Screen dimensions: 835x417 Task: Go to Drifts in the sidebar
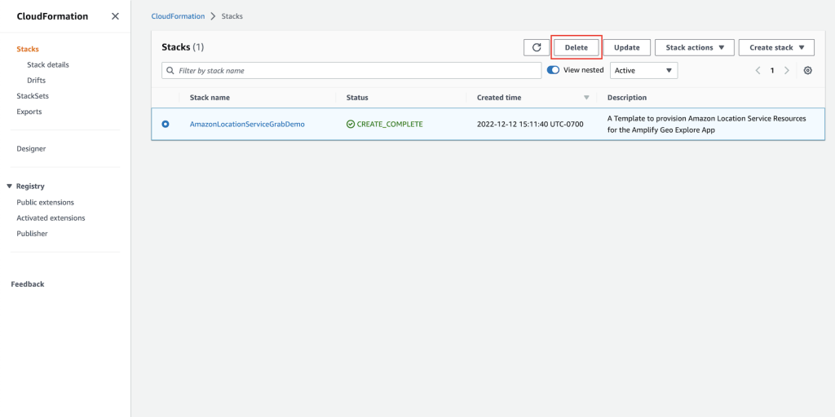(x=36, y=81)
